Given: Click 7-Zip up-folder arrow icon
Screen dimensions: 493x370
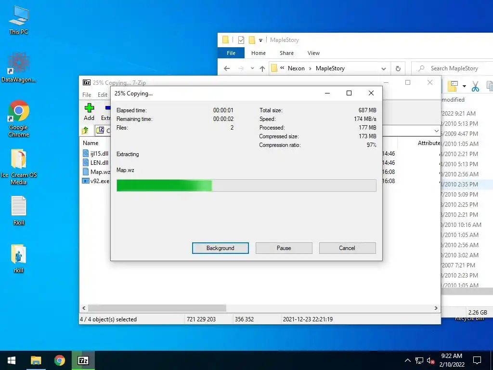Looking at the screenshot, I should coord(85,130).
